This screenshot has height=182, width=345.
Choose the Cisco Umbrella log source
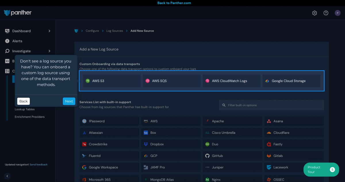point(232,133)
